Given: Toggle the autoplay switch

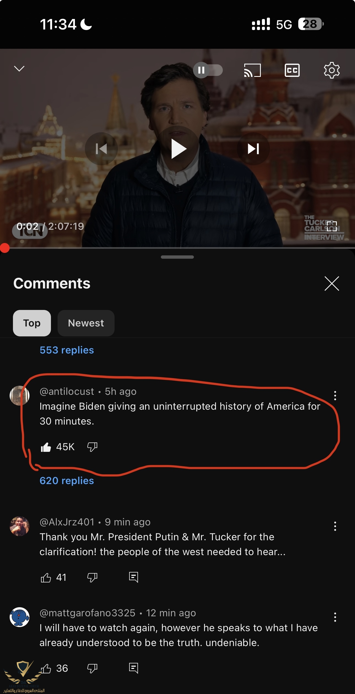Looking at the screenshot, I should click(x=208, y=70).
